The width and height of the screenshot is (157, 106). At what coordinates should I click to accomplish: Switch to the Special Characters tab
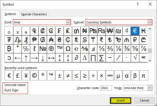tap(34, 14)
